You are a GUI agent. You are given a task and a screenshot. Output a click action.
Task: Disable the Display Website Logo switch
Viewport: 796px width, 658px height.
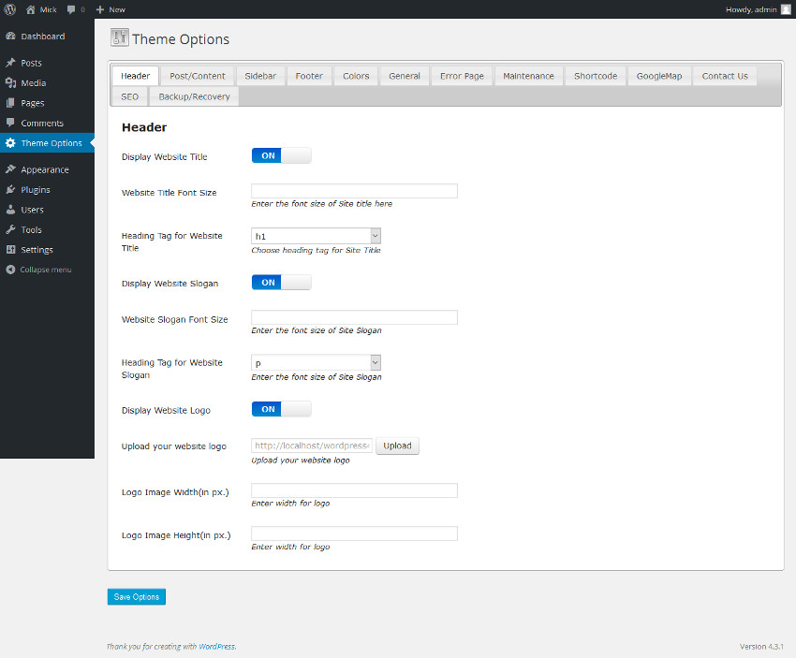coord(281,409)
